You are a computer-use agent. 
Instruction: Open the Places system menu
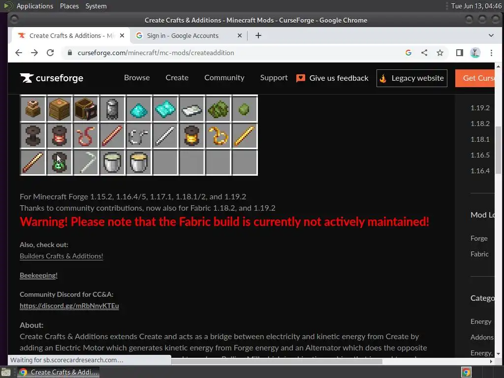coord(69,6)
